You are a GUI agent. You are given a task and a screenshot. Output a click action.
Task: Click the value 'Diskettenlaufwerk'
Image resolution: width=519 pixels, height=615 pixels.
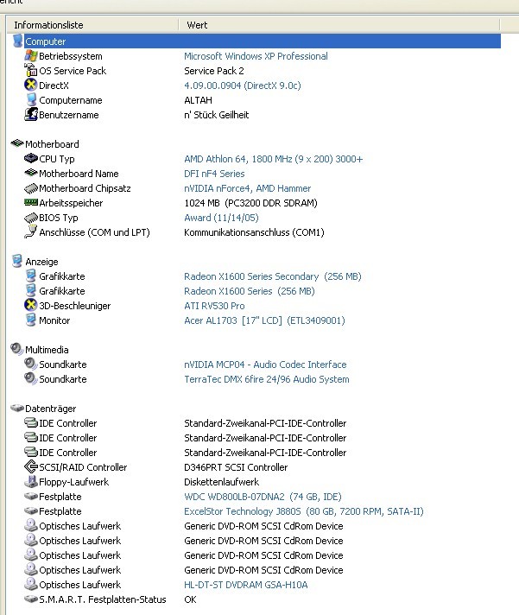[x=221, y=482]
